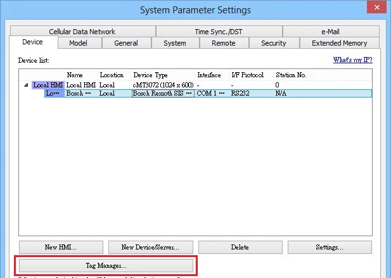Click the Device tab
Screen dimensions: 391x278
click(x=33, y=42)
